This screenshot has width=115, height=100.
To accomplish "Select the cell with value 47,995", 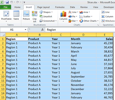I will click(105, 93).
